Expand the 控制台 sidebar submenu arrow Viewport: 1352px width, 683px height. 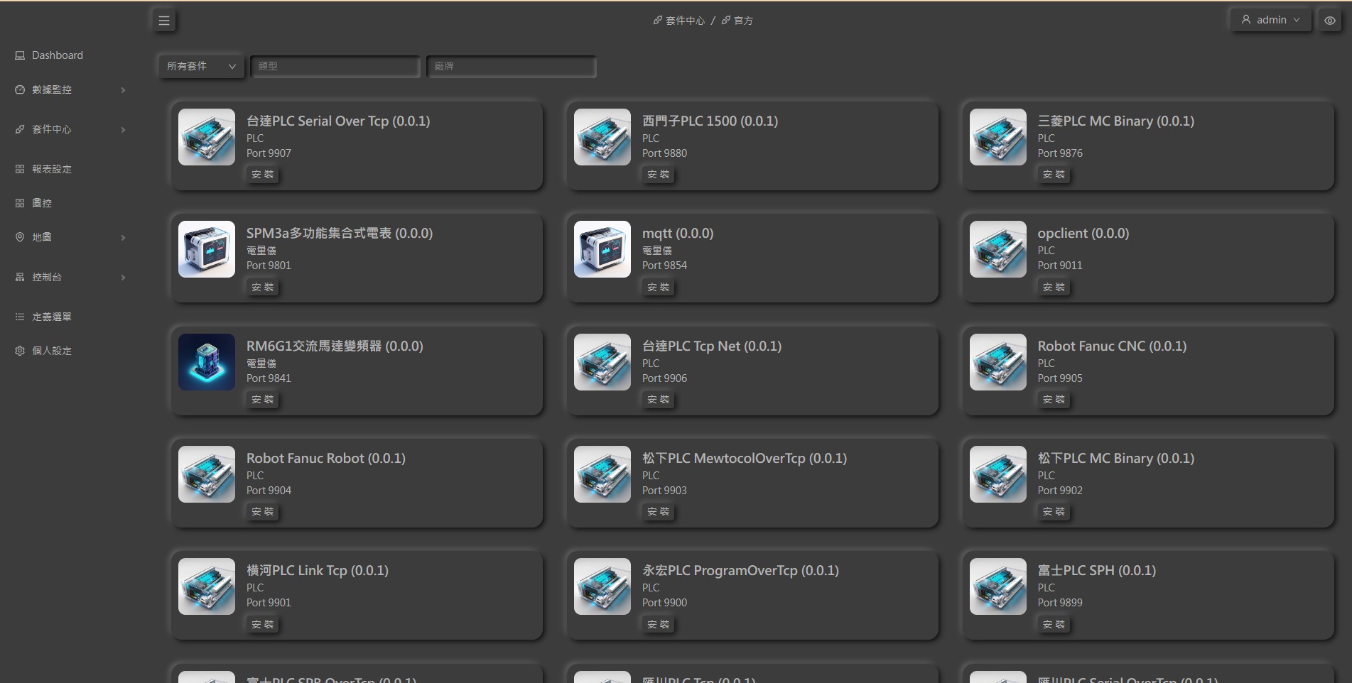point(124,278)
